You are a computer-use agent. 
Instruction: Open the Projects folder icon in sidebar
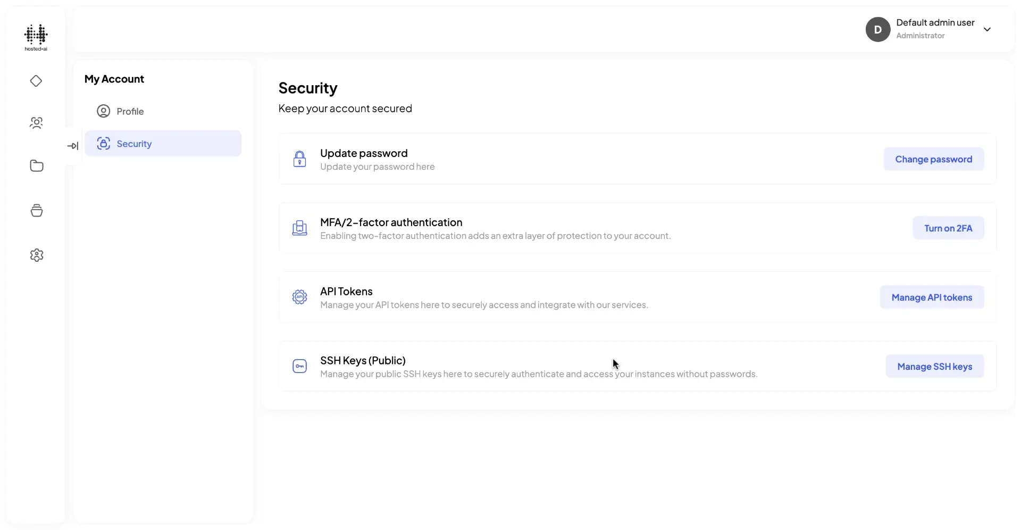pos(36,166)
